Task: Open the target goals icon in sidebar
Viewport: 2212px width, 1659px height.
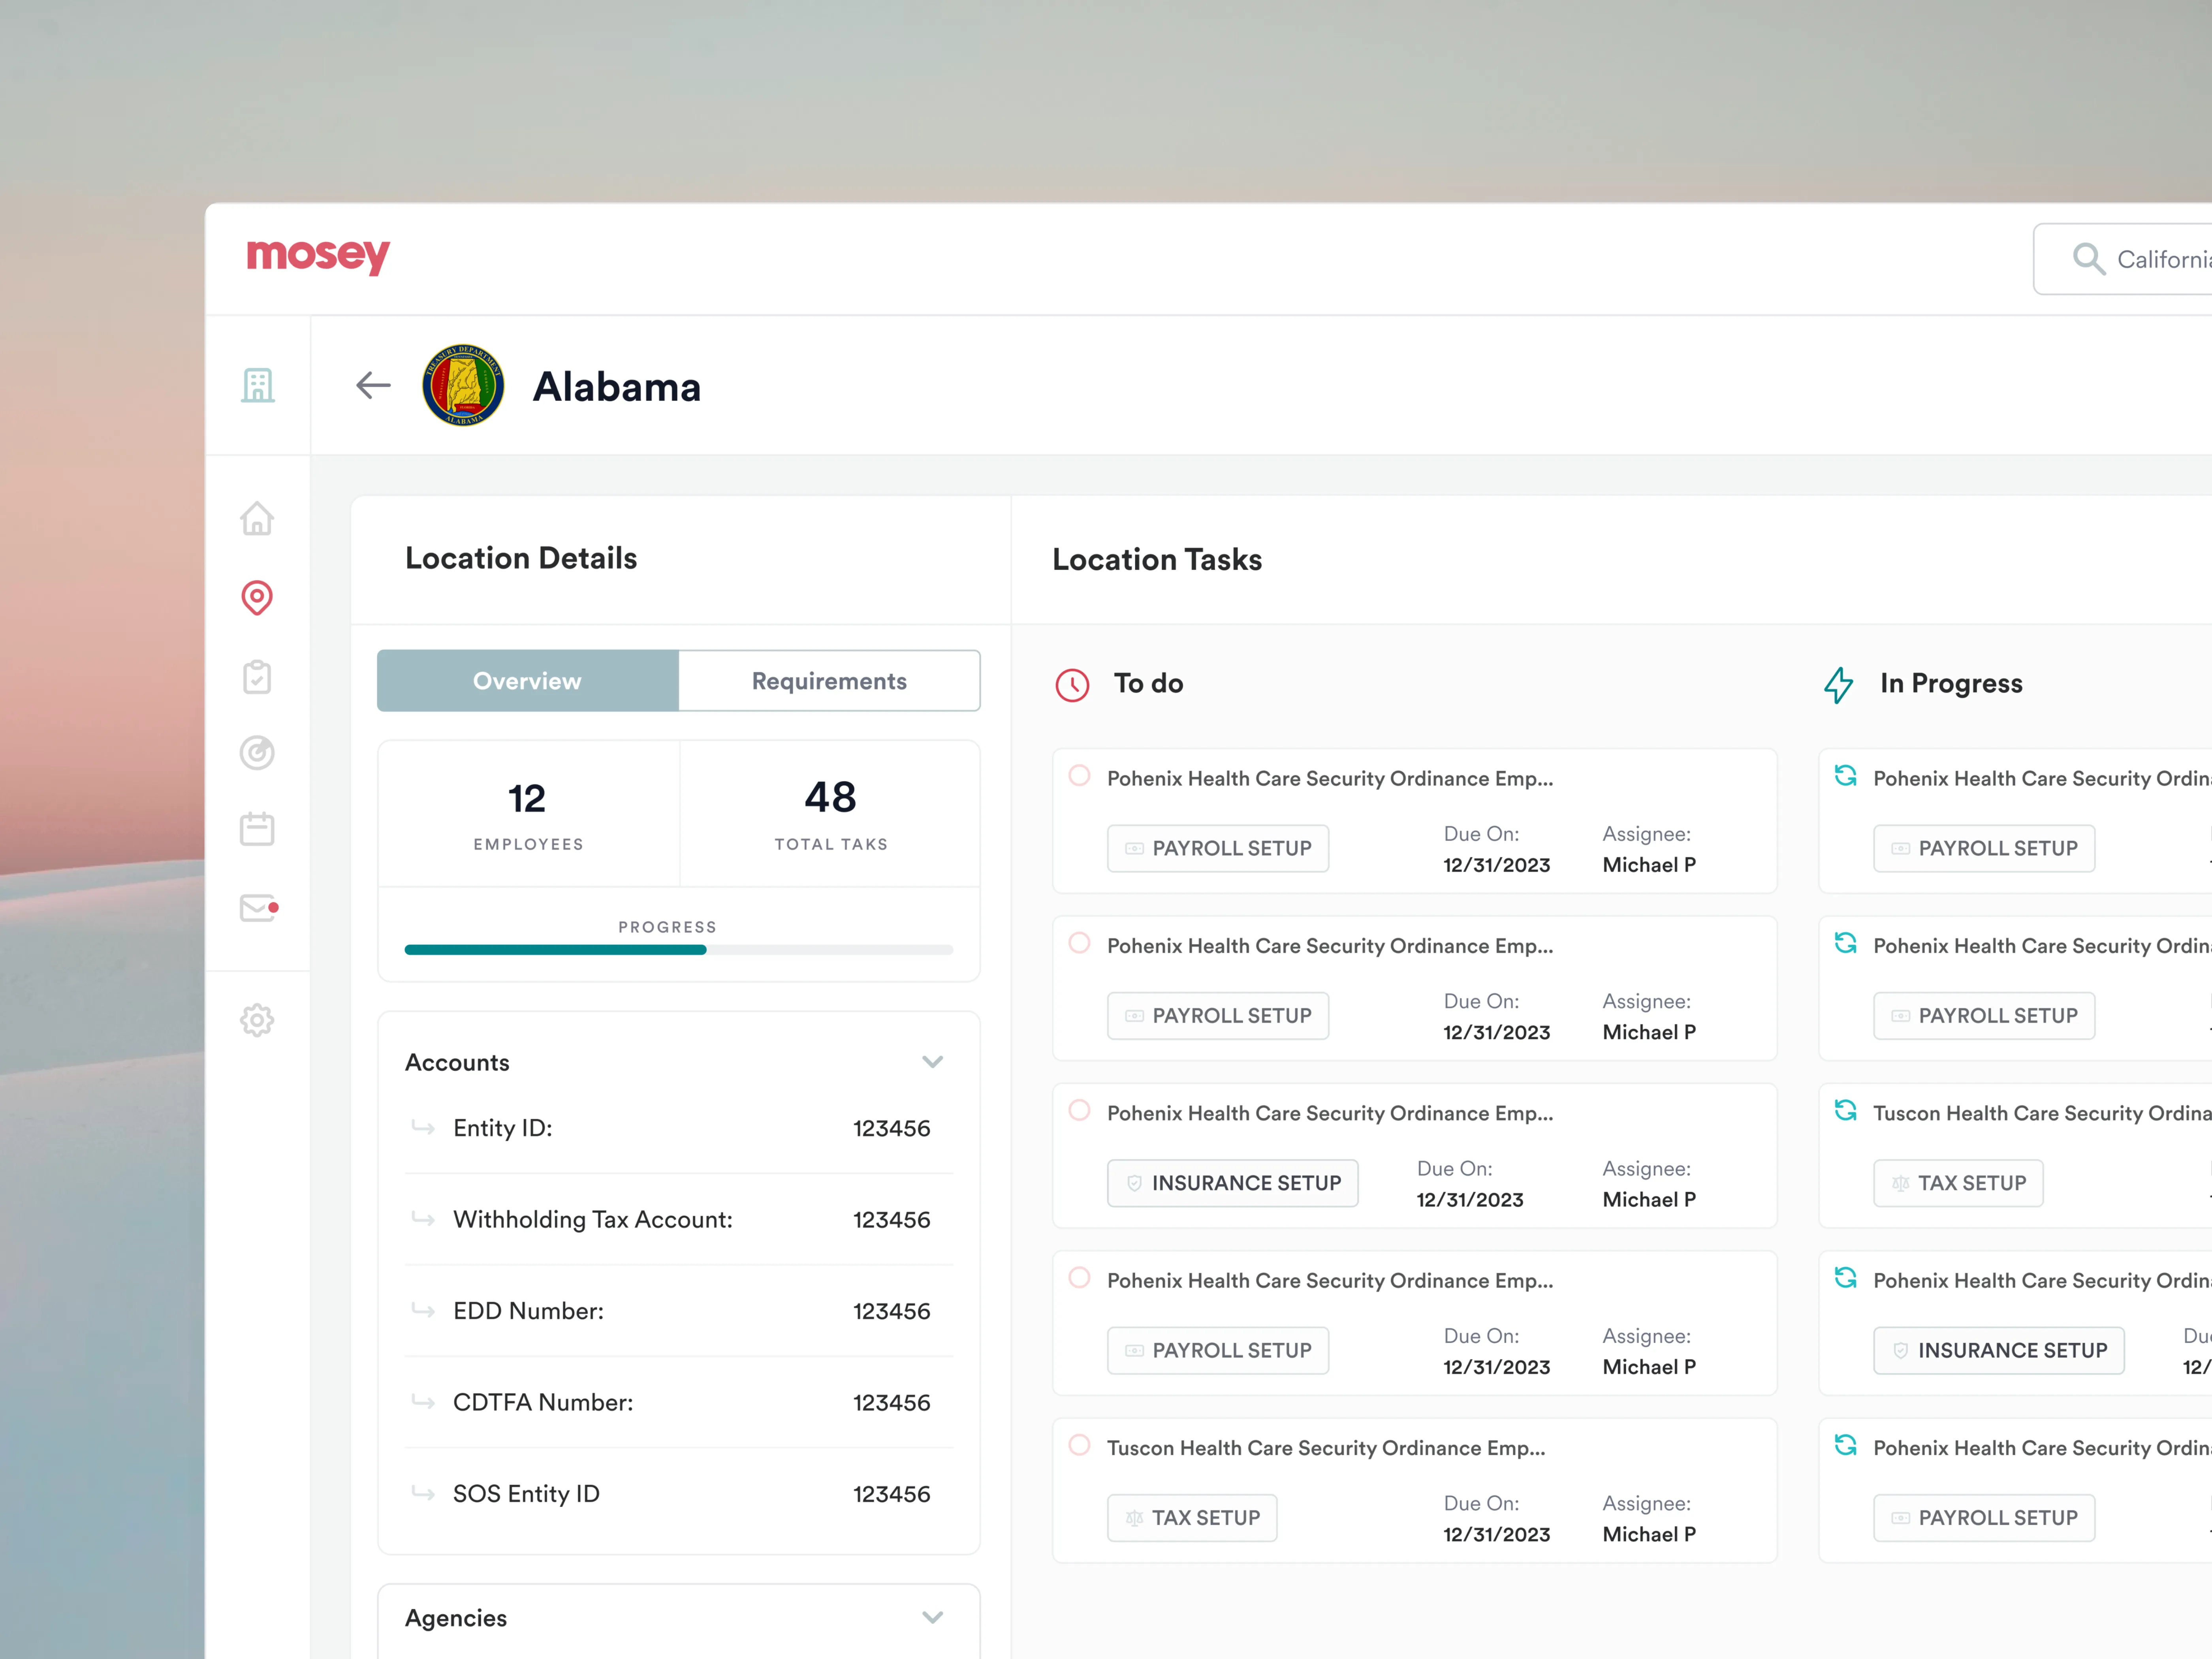Action: click(257, 752)
